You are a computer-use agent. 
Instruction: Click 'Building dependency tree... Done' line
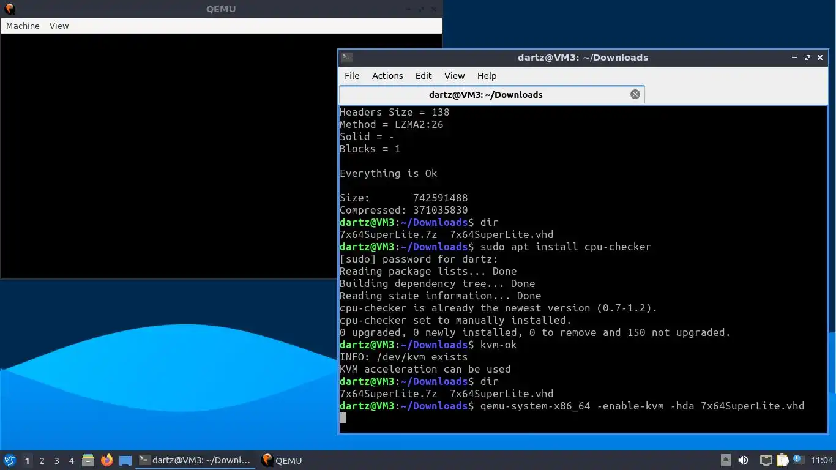[438, 283]
